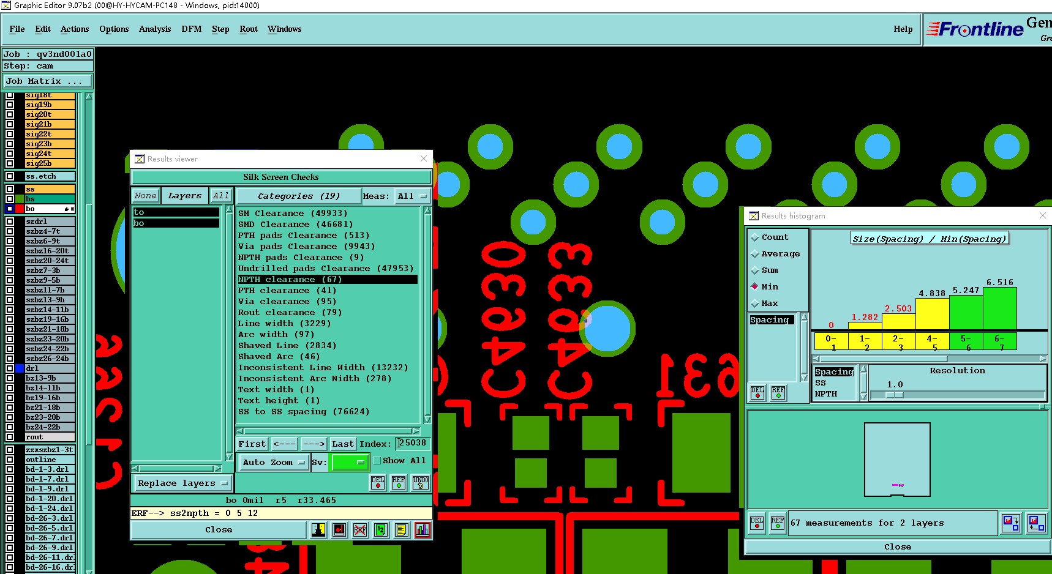Click the 5-6 histogram bin label

(x=966, y=342)
